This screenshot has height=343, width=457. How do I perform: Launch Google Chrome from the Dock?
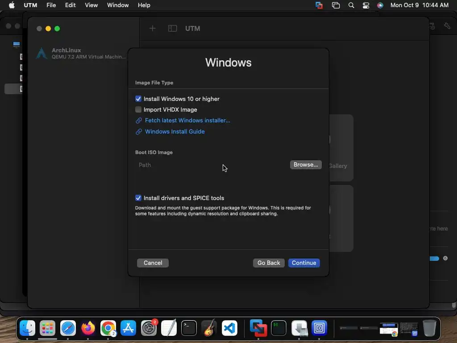(x=108, y=328)
